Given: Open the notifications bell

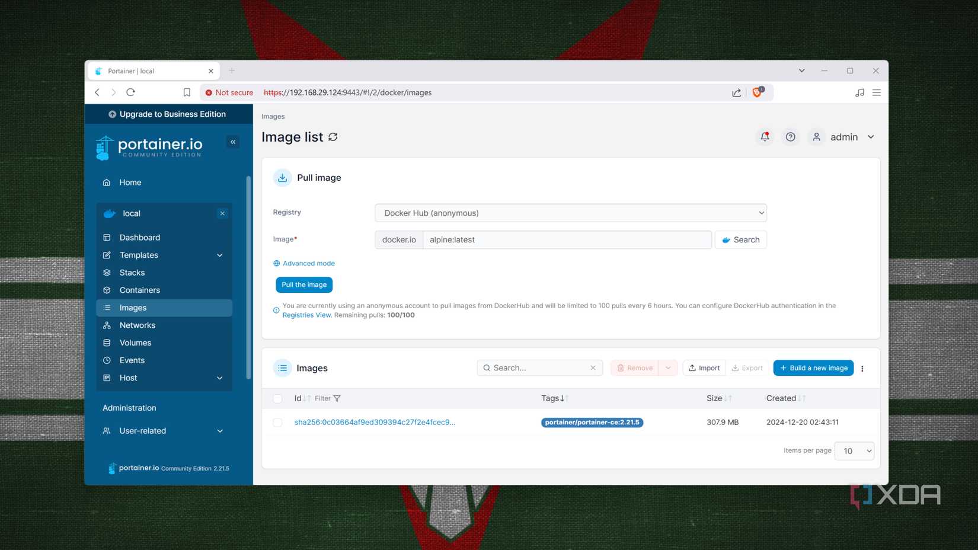Looking at the screenshot, I should point(764,136).
